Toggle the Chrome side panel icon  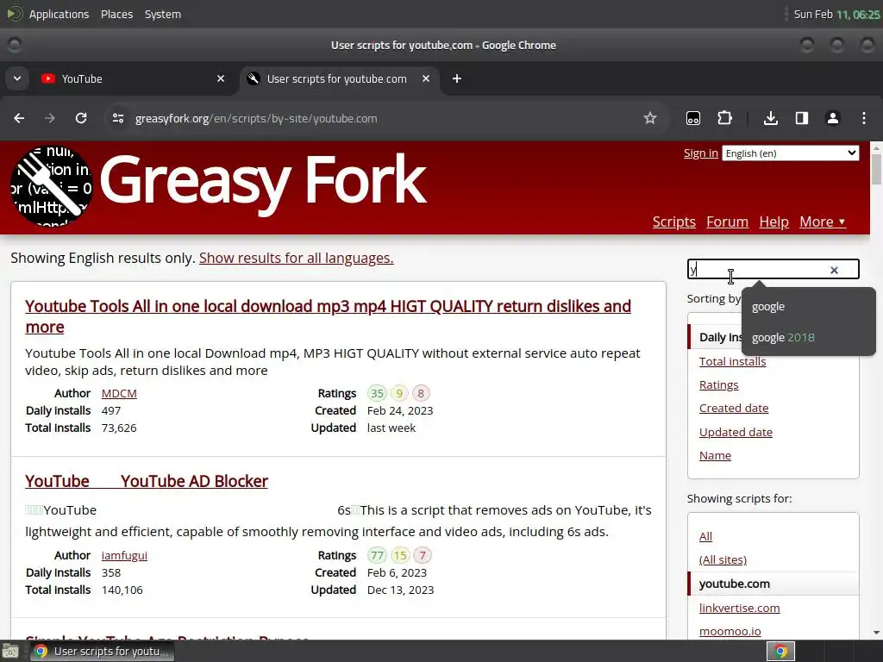click(802, 118)
